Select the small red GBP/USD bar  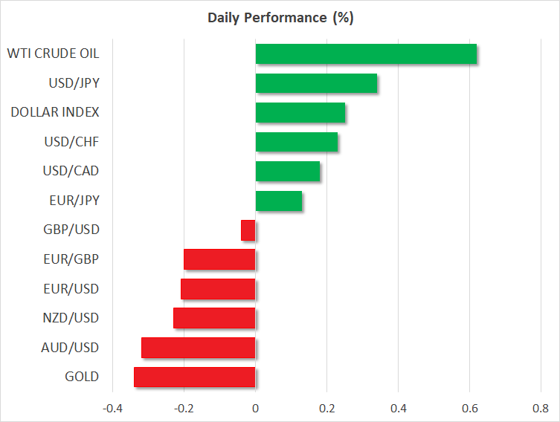[248, 230]
